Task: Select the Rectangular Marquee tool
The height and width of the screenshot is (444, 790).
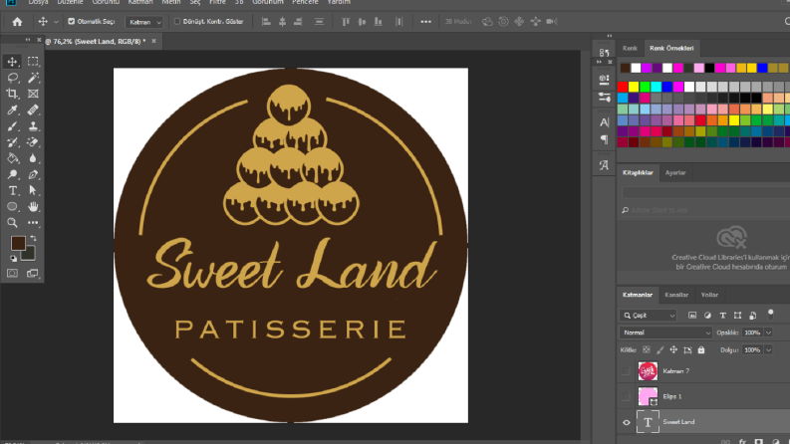Action: (33, 62)
